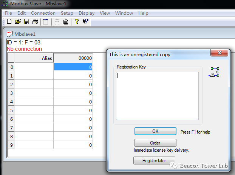
Task: Click the 00000 column header
Action: tap(73, 58)
